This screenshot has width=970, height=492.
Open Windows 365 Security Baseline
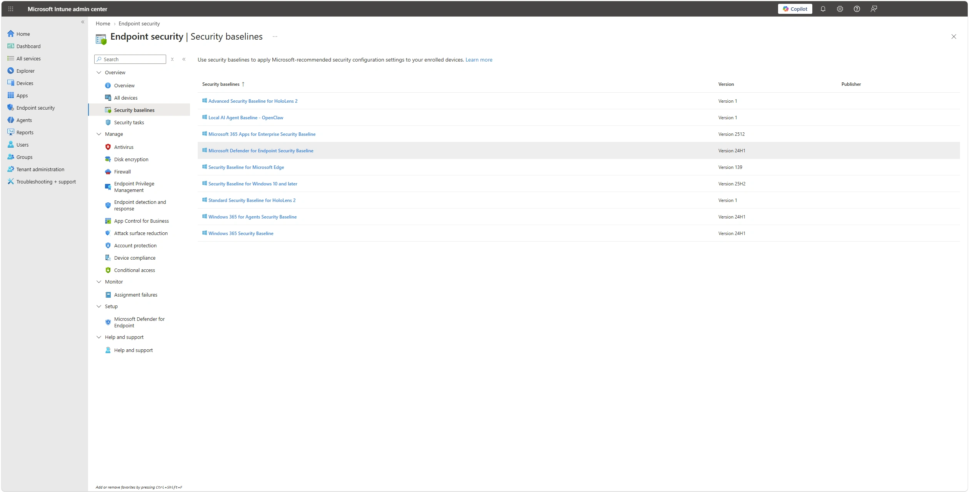pos(241,233)
